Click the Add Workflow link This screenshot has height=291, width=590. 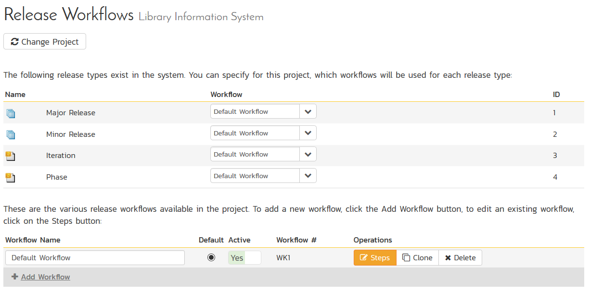[45, 277]
